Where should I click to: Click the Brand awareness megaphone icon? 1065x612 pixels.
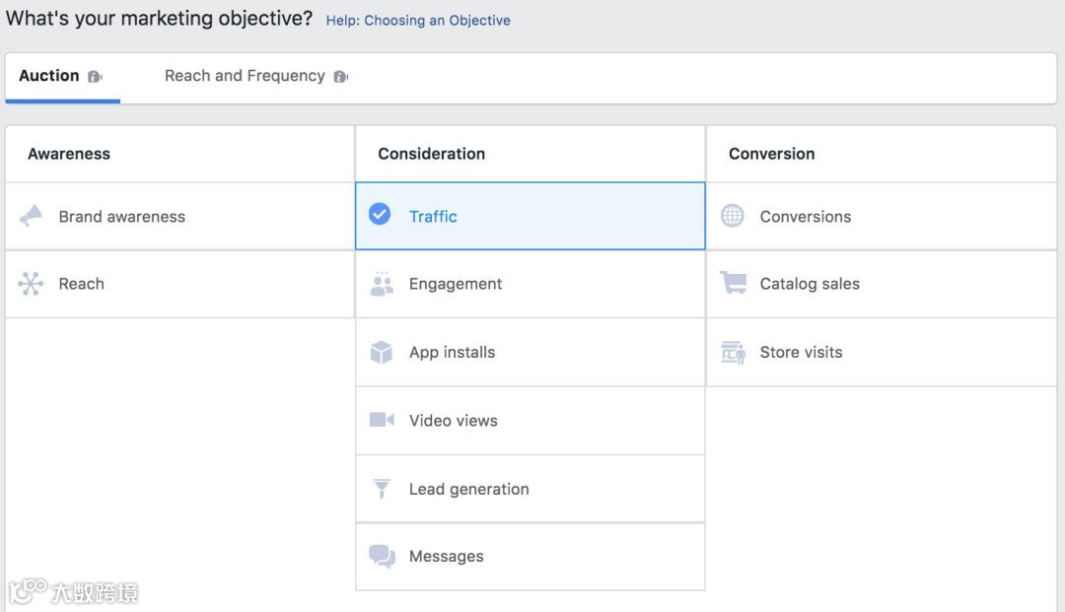31,216
